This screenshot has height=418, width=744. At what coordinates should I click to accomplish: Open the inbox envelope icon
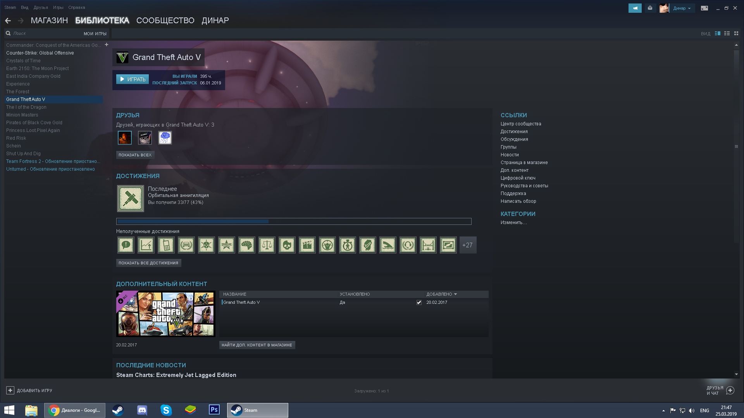(x=650, y=8)
